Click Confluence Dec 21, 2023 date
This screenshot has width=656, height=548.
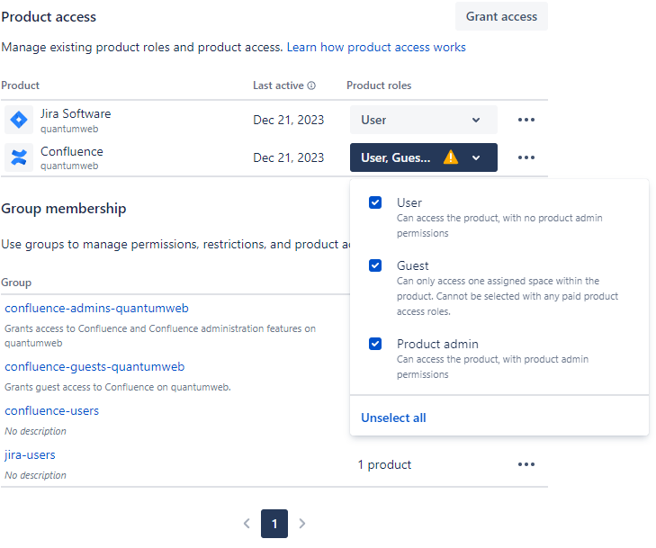click(289, 157)
